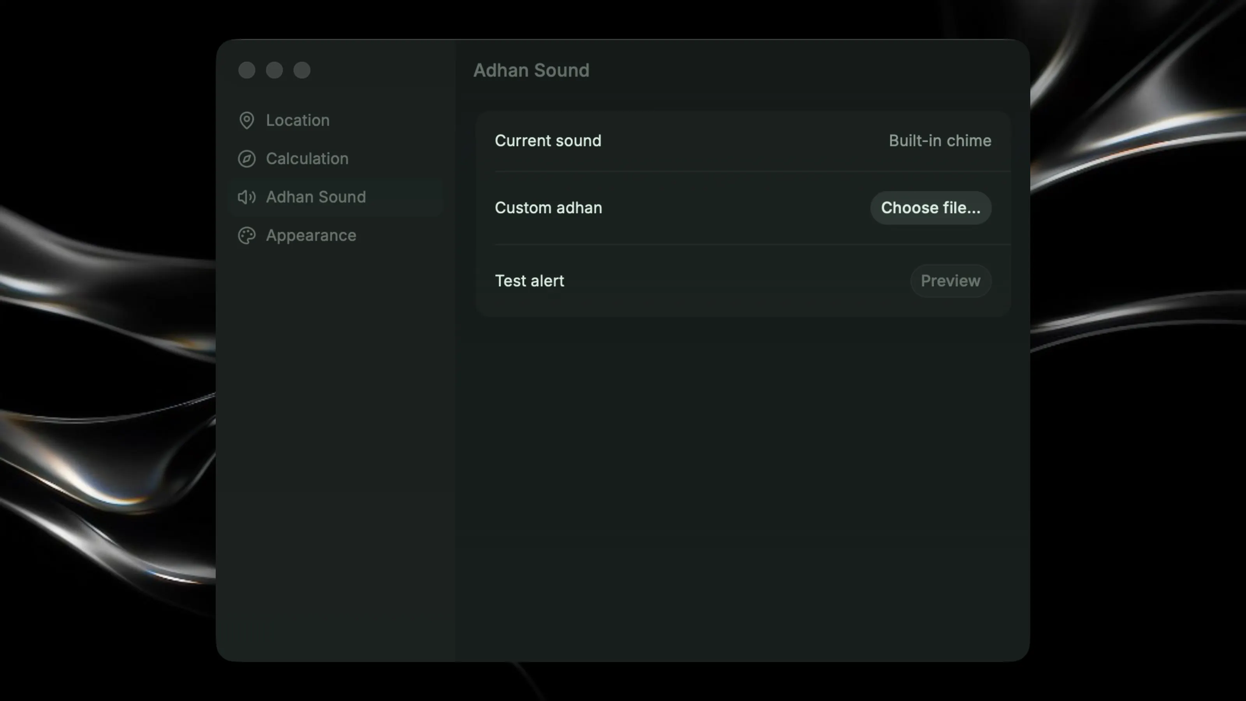Click the Current sound label
Screen dimensions: 1246x701
tap(548, 141)
